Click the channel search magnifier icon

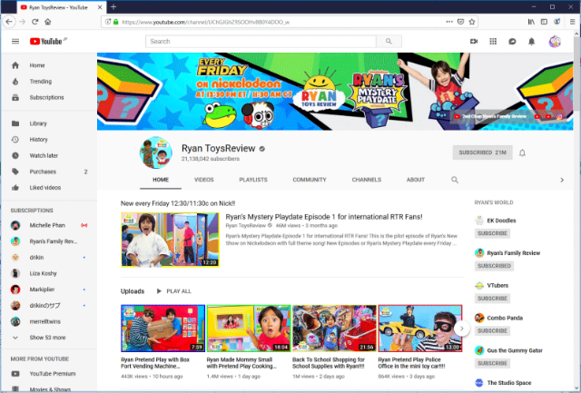[455, 180]
